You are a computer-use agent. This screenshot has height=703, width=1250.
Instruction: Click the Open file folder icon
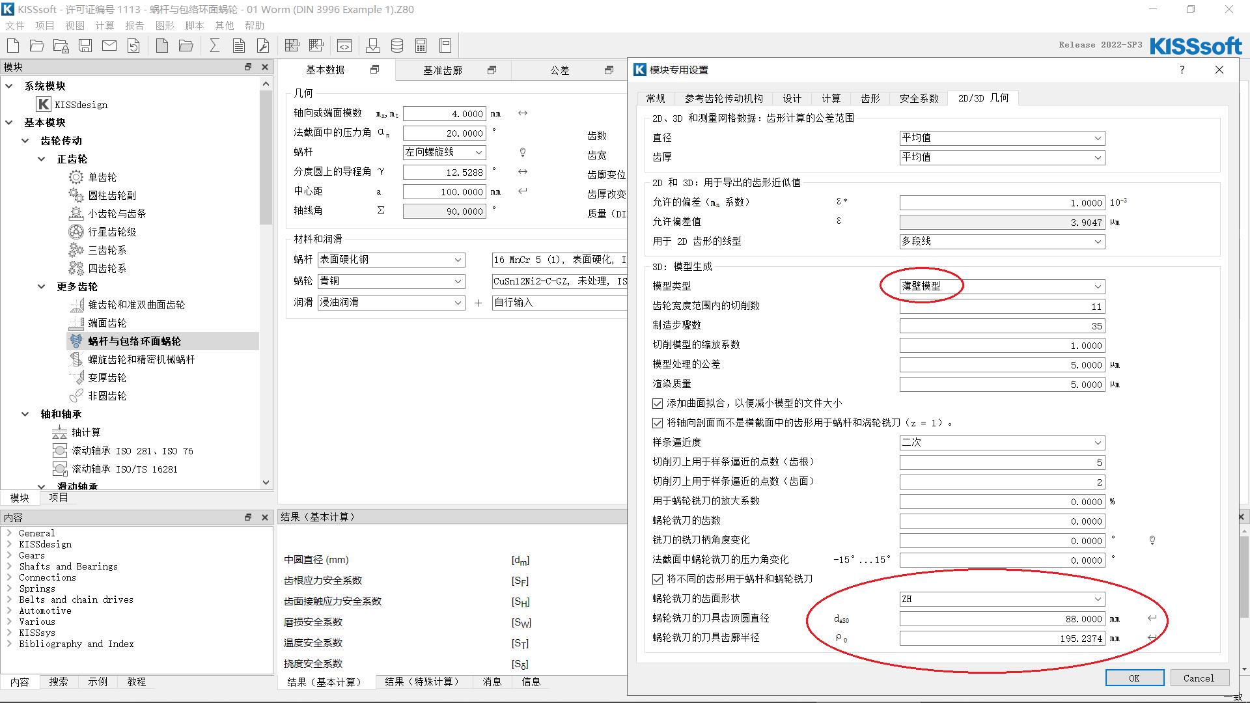(x=37, y=46)
